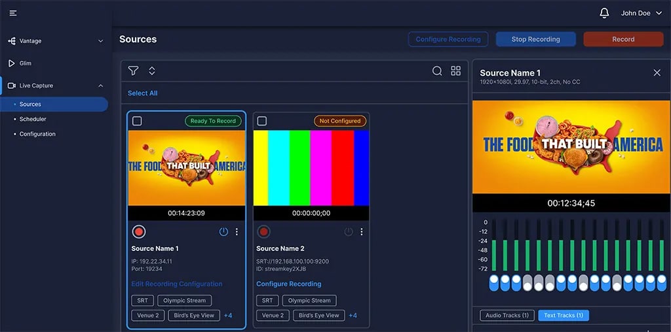The width and height of the screenshot is (671, 332).
Task: Click timecode 00:14:23:09
Action: pyautogui.click(x=186, y=213)
